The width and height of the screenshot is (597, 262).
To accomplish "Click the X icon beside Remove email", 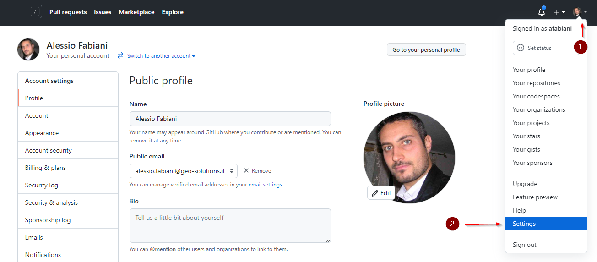I will coord(246,170).
